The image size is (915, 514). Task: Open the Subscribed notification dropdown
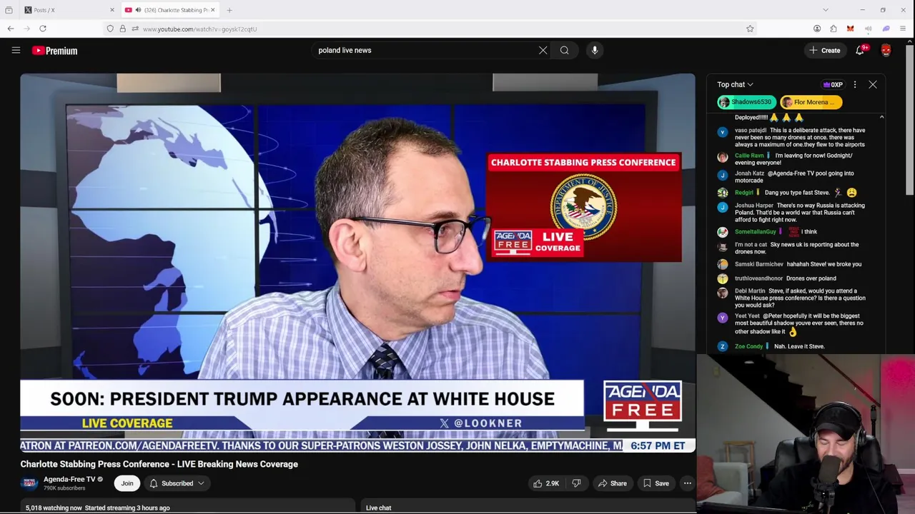point(177,483)
